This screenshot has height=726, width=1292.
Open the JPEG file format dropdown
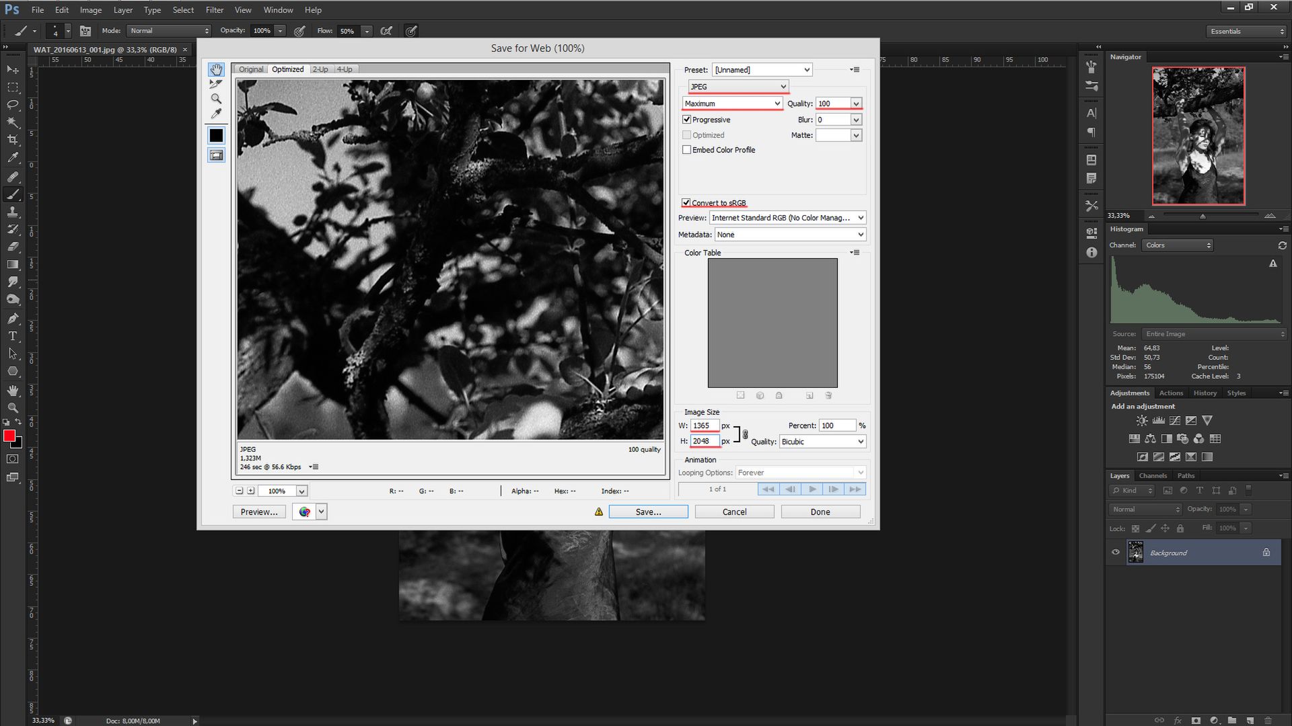[x=738, y=87]
